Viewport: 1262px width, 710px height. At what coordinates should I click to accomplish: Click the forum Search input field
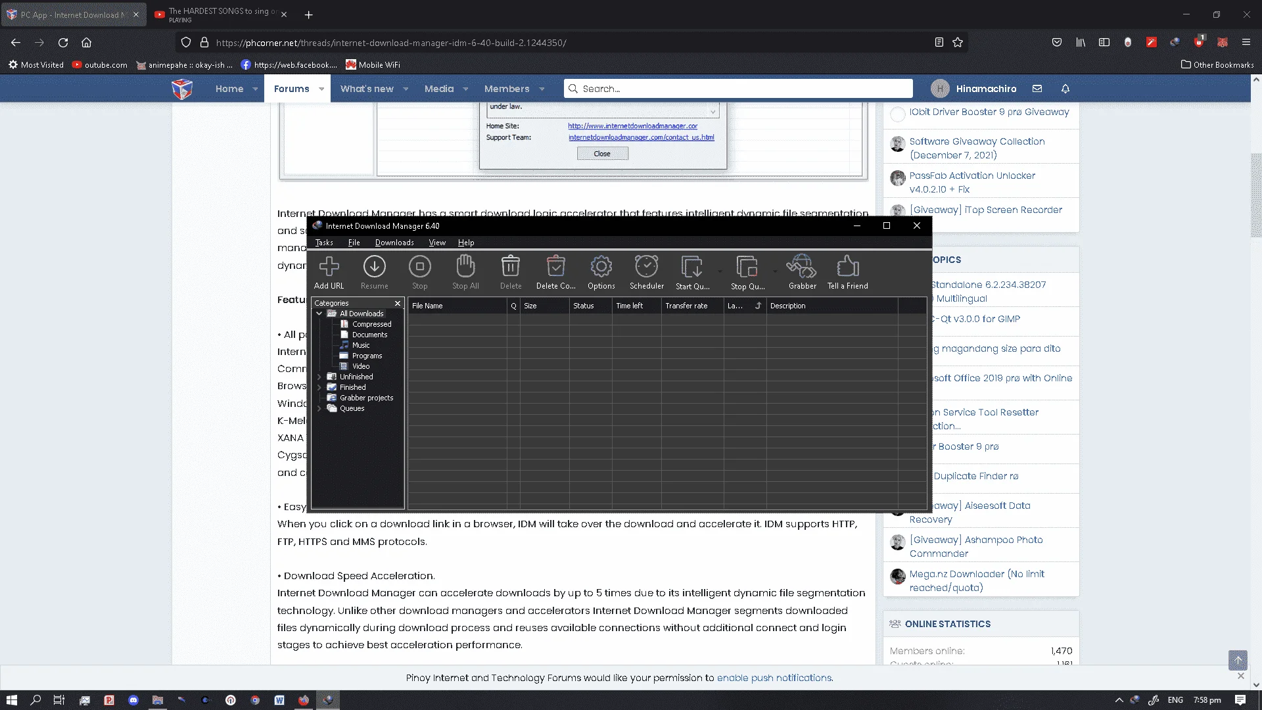pyautogui.click(x=738, y=89)
